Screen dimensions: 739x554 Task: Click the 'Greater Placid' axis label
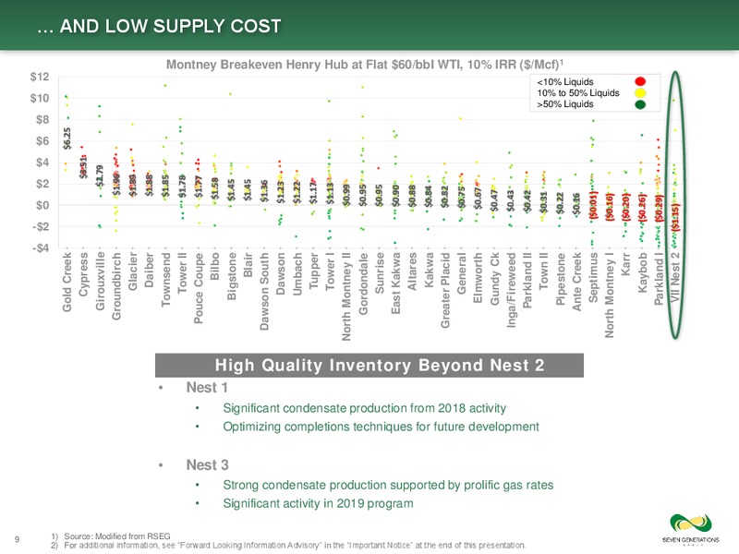[445, 290]
